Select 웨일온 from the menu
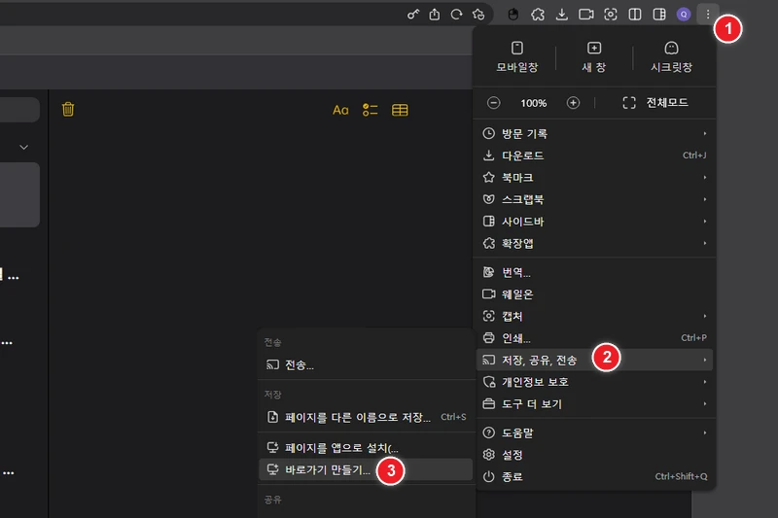The height and width of the screenshot is (518, 778). (594, 294)
